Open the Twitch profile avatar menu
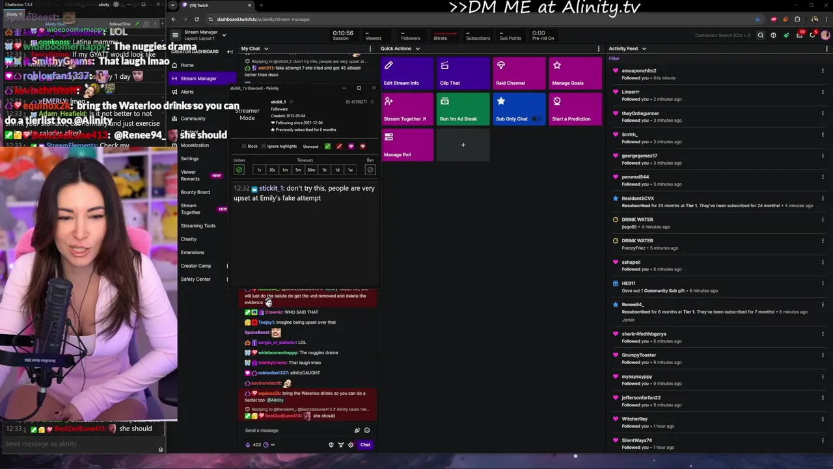The image size is (833, 469). click(x=826, y=35)
